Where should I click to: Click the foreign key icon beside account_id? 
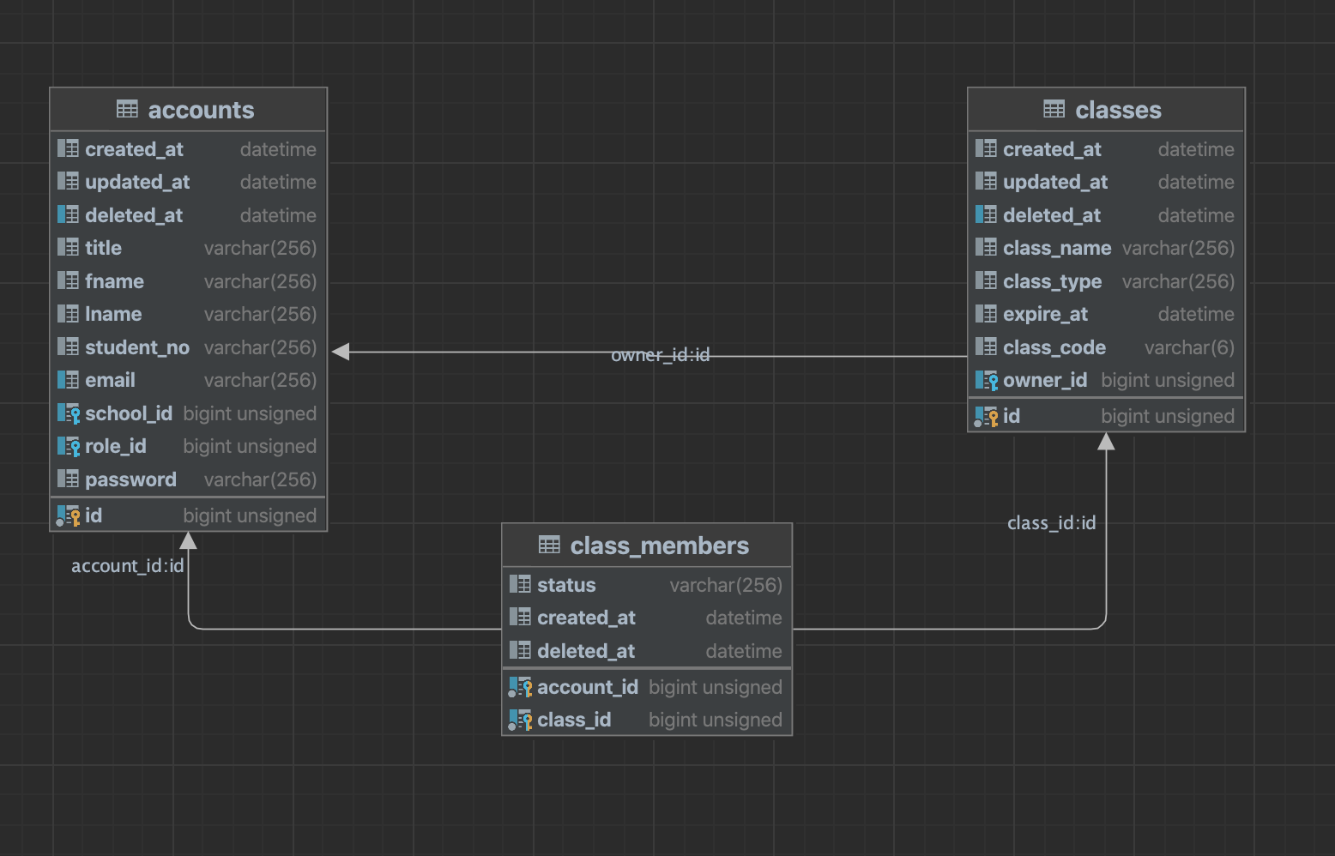point(521,686)
